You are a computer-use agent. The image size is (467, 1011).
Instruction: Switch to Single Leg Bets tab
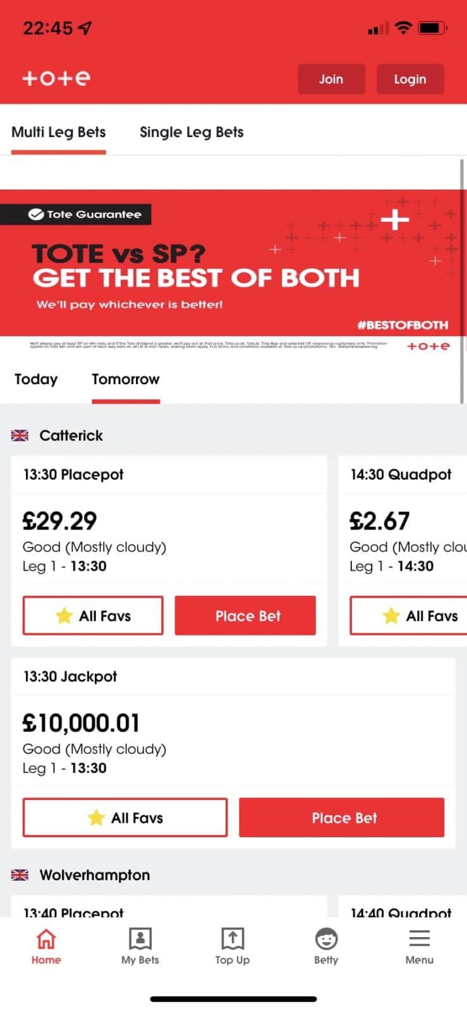(x=191, y=132)
